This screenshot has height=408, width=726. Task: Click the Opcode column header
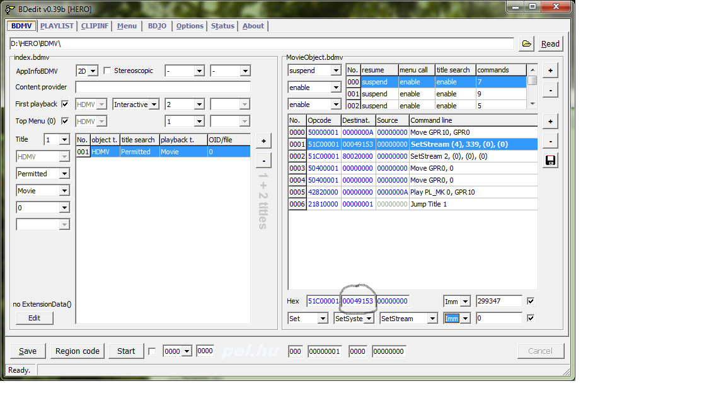click(x=324, y=120)
